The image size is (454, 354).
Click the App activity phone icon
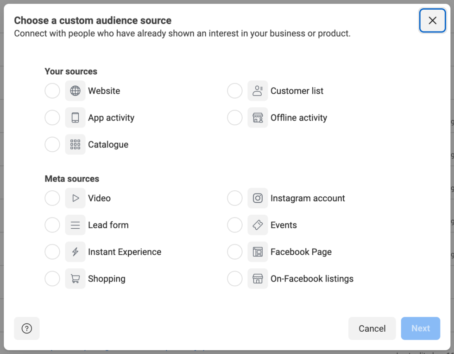pos(75,118)
